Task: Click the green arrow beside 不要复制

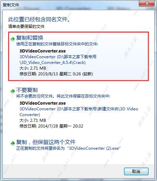Action: click(12, 91)
